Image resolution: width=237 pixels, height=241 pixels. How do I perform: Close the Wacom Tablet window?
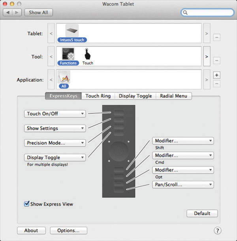5,4
